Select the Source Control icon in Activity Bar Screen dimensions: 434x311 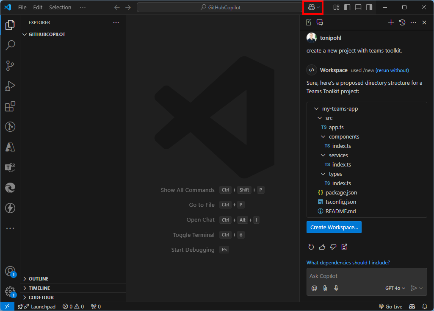pos(9,66)
